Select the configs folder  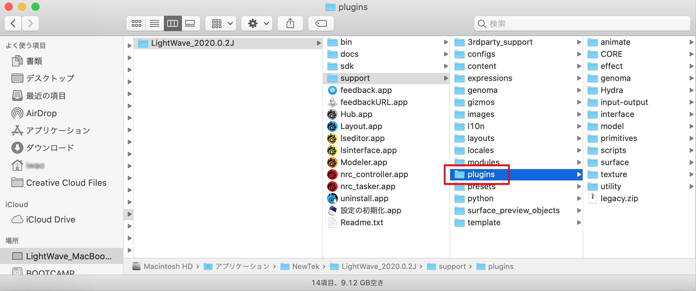pos(516,54)
